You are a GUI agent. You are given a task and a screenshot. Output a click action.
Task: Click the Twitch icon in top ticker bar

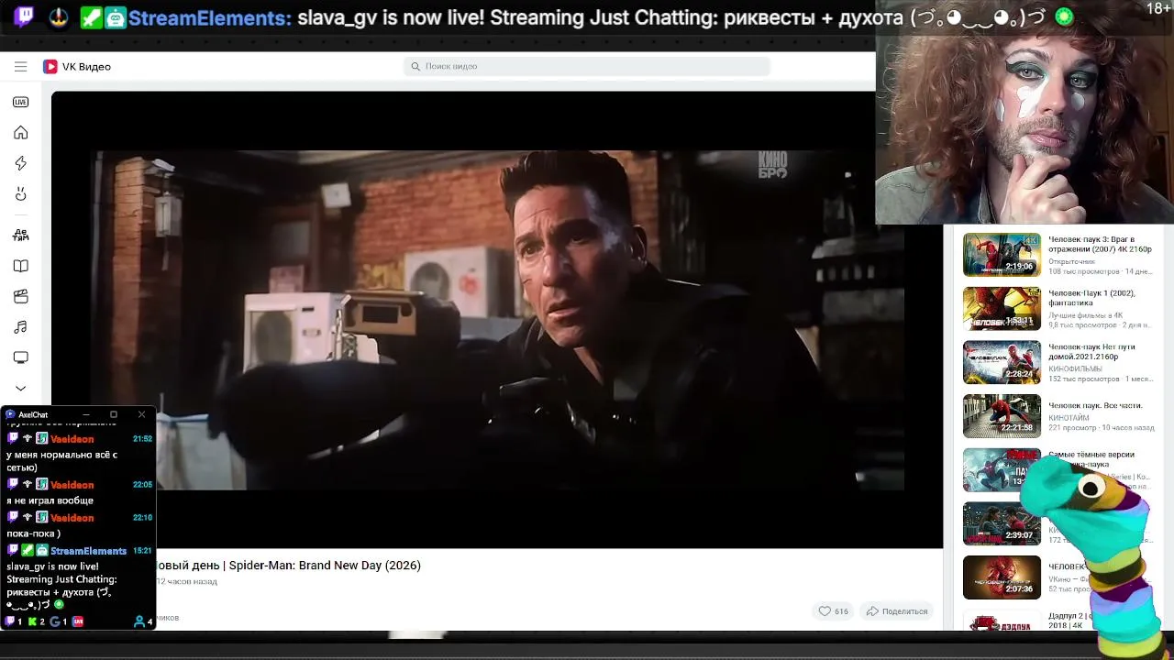click(24, 17)
